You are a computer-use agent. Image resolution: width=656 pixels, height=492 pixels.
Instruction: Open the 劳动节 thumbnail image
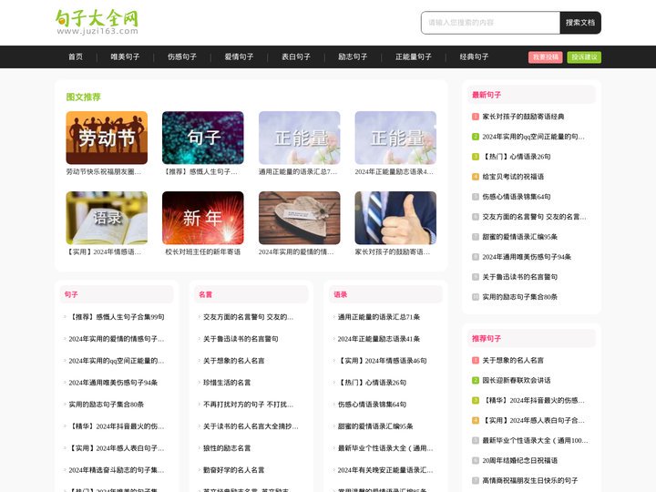point(107,138)
